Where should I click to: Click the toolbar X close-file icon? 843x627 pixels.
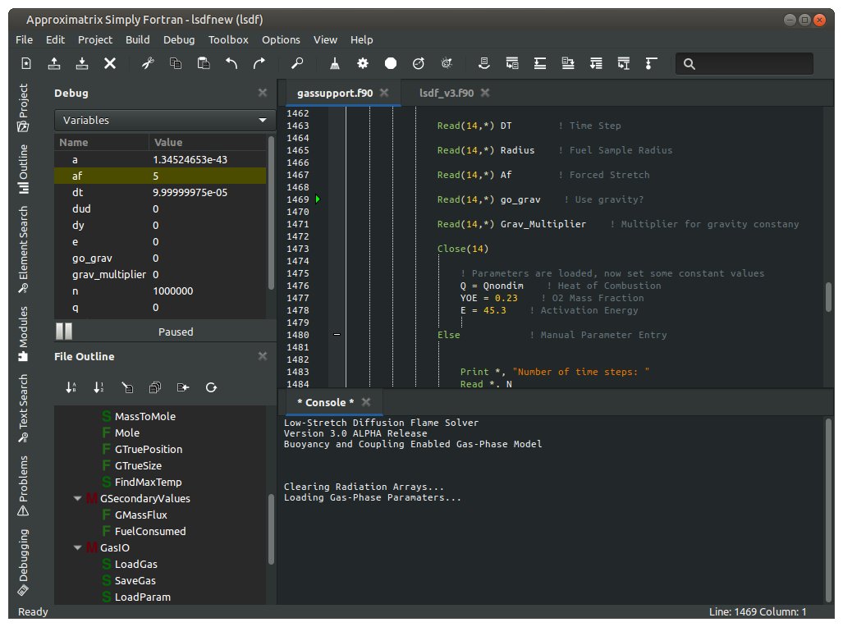[x=110, y=63]
